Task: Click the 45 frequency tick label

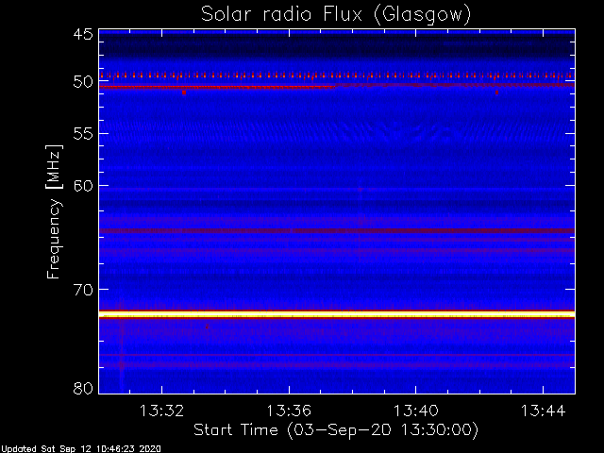Action: (83, 34)
